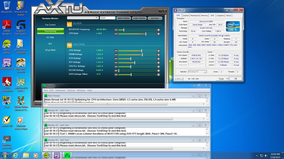
Task: Show hidden system tray icons
Action: pyautogui.click(x=257, y=156)
